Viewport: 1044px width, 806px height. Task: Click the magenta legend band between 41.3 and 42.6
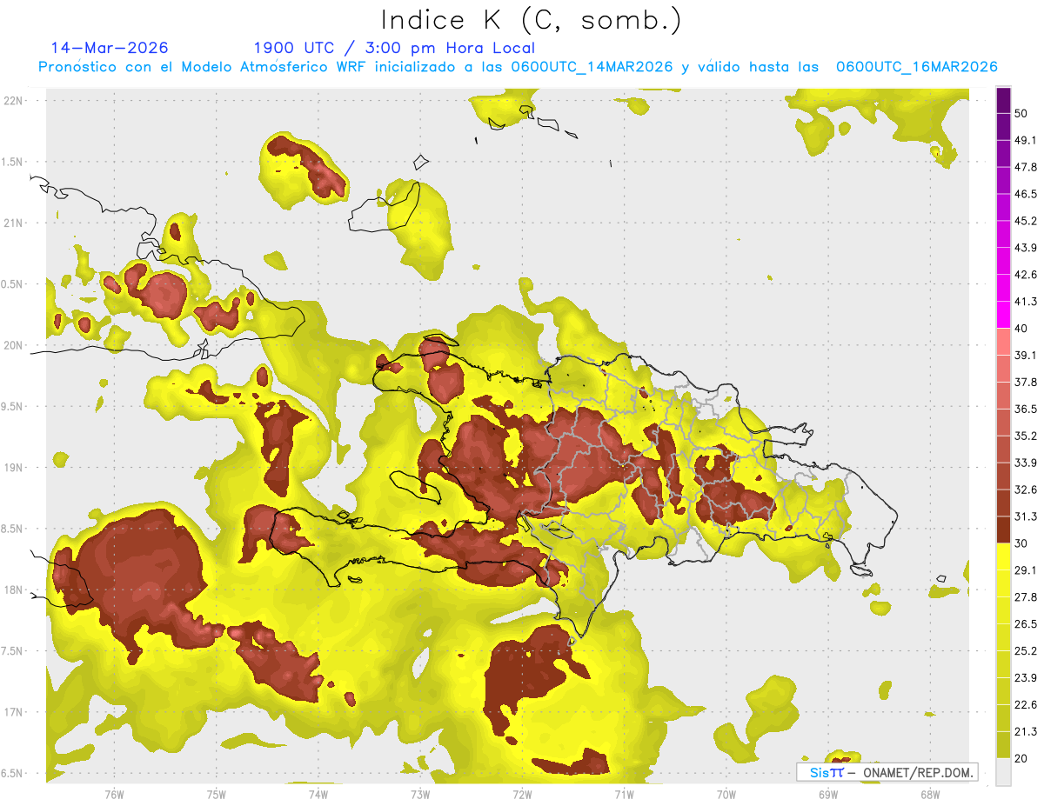[x=1003, y=288]
